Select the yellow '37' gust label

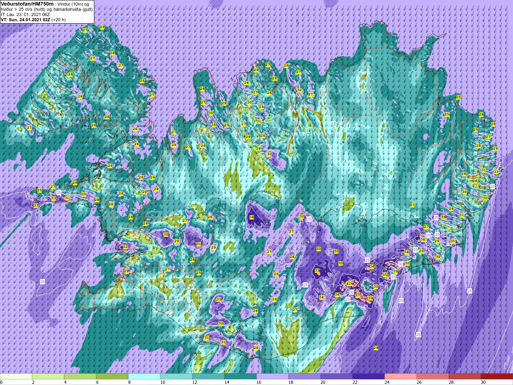tap(357, 295)
